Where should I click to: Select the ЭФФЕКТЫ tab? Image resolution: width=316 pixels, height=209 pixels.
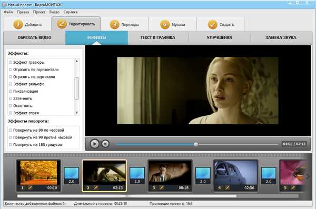(x=96, y=38)
